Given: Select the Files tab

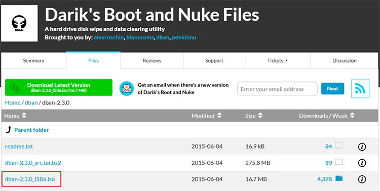Looking at the screenshot, I should (93, 61).
